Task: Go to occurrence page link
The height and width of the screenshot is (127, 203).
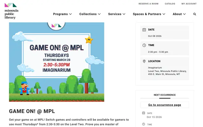Action: [x=165, y=105]
